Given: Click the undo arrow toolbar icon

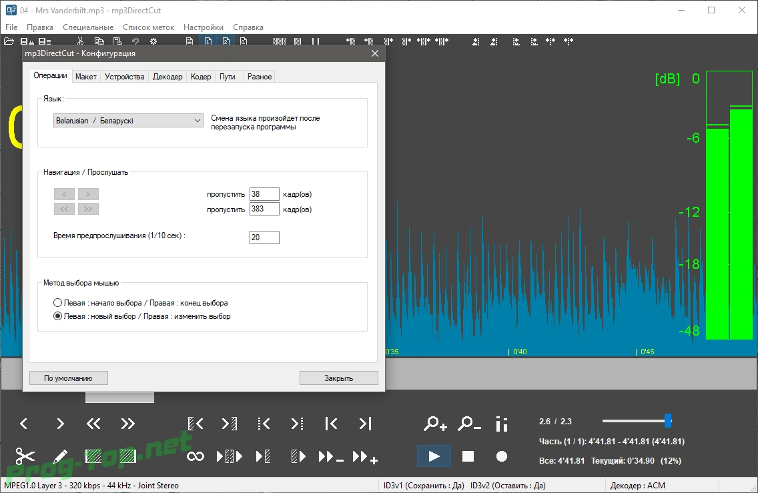Looking at the screenshot, I should click(x=135, y=41).
